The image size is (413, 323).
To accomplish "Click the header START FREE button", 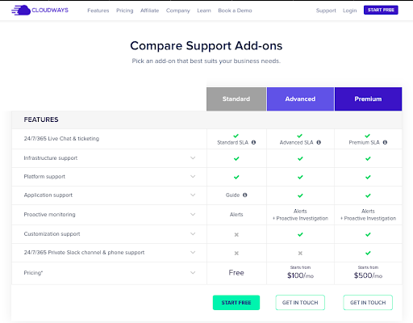I will pos(381,10).
